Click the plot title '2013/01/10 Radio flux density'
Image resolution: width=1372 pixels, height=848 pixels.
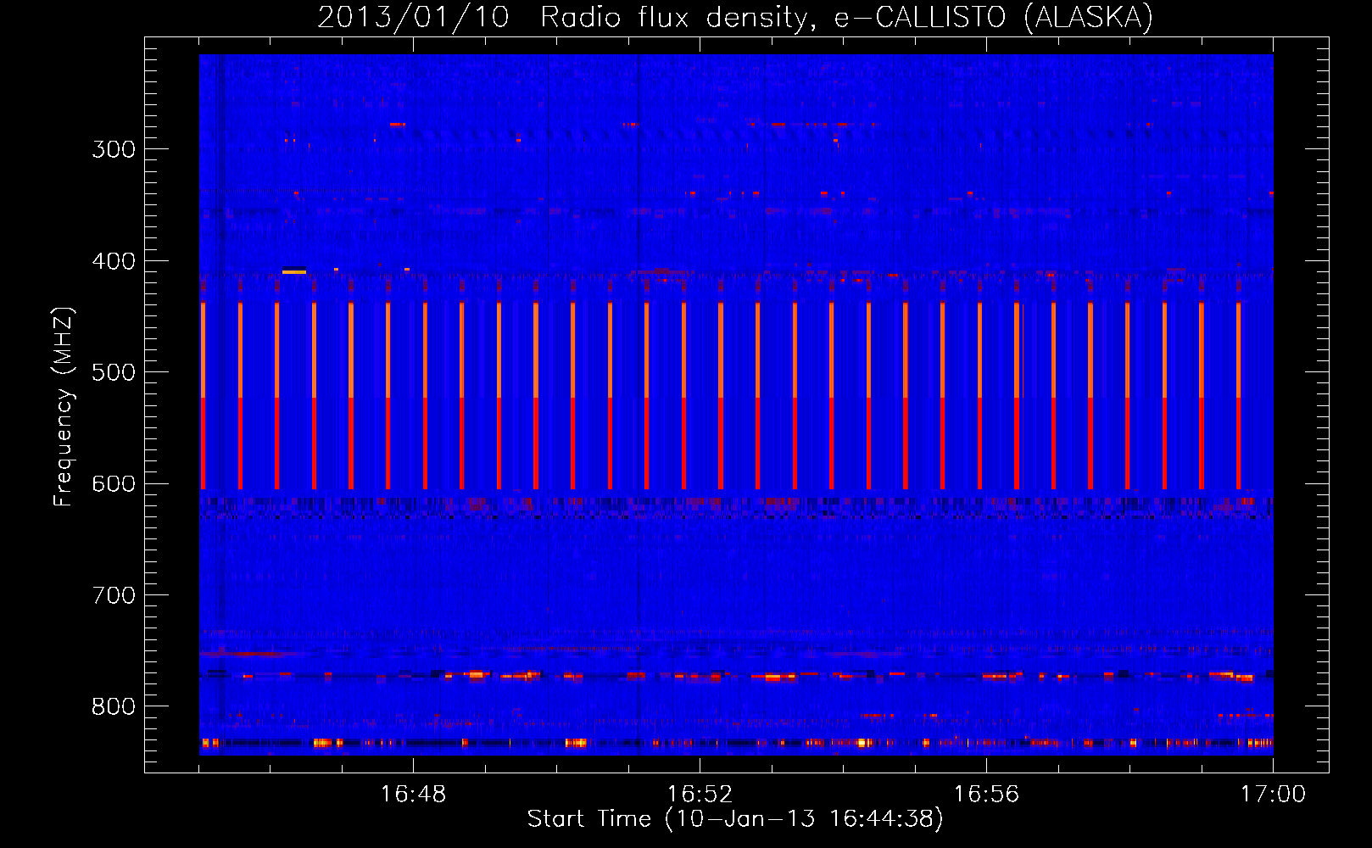[734, 17]
